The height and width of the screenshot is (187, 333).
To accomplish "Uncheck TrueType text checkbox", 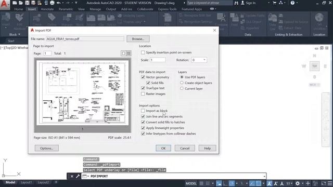I will click(143, 88).
